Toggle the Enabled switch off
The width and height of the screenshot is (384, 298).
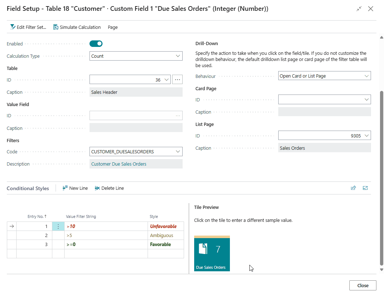(x=96, y=44)
